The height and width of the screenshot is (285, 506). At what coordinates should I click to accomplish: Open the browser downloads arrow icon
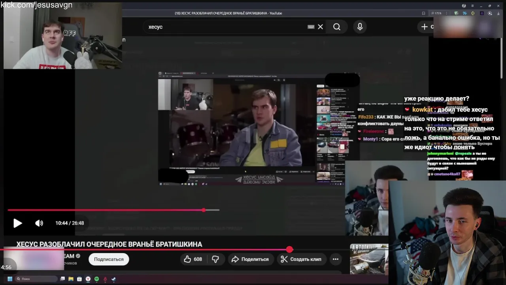coord(498,13)
